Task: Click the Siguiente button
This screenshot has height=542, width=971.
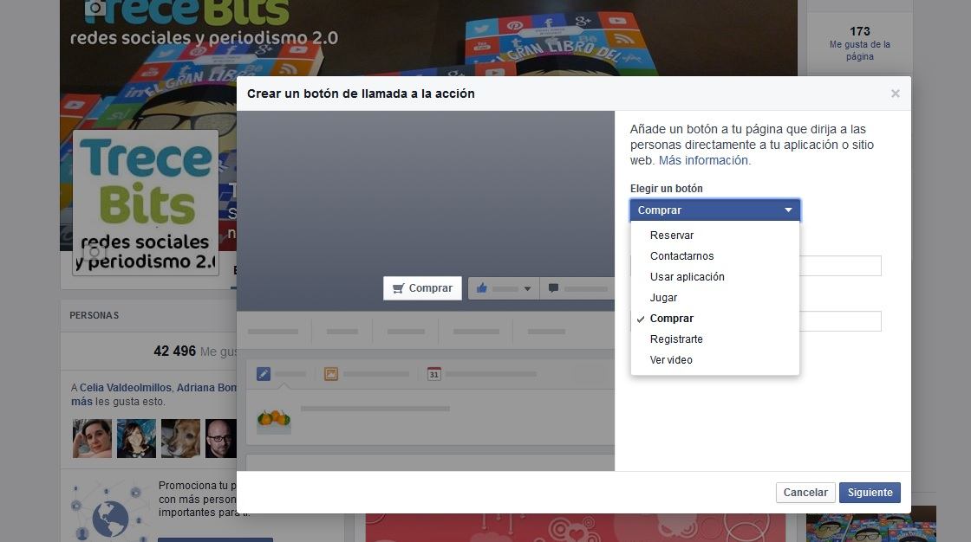Action: tap(870, 493)
